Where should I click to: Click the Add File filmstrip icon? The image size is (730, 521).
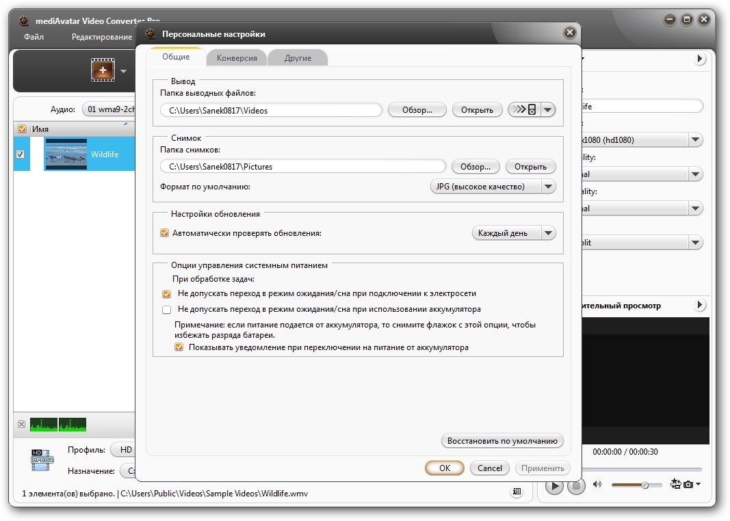coord(103,70)
